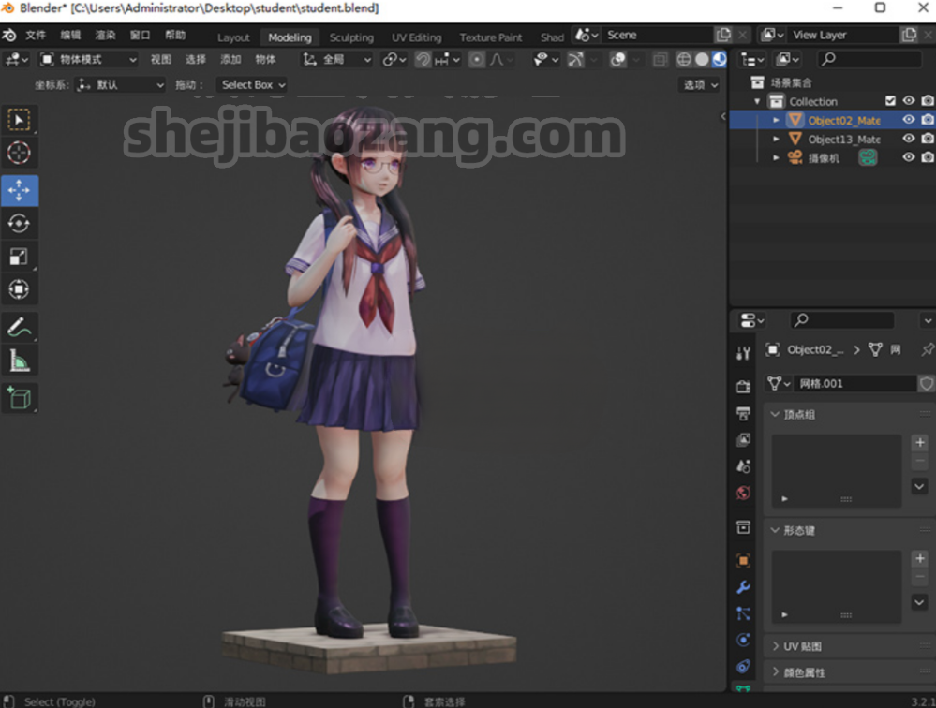Switch to wireframe viewport shading
936x708 pixels.
click(x=683, y=59)
